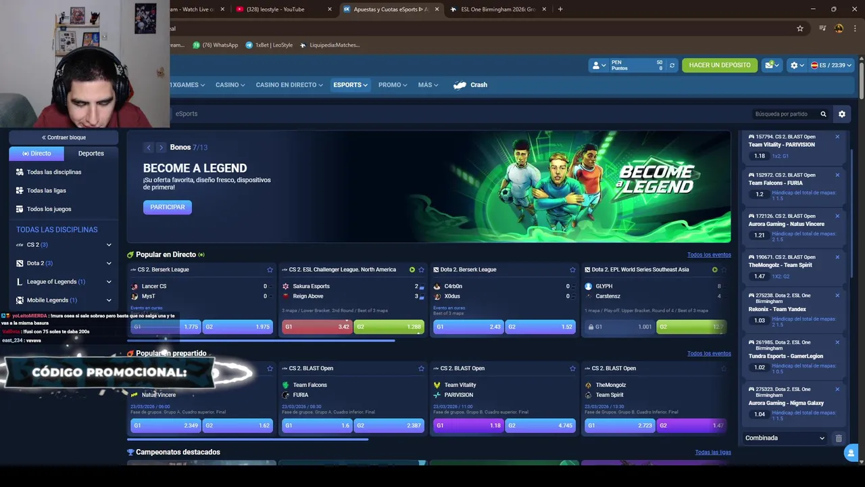This screenshot has height=487, width=865.
Task: Open the CS 2 discipline icon in sidebar
Action: click(x=20, y=245)
